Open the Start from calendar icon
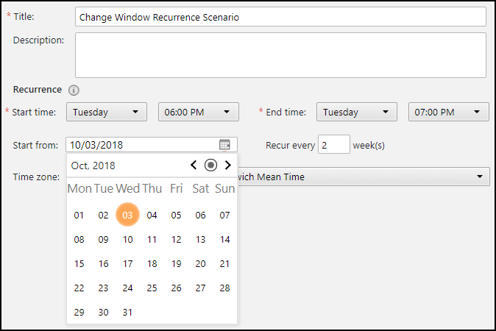Image resolution: width=496 pixels, height=331 pixels. tap(224, 145)
